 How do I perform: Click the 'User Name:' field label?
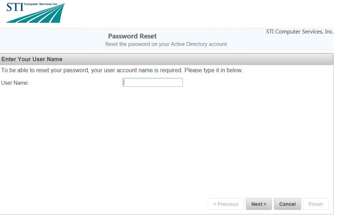pos(15,83)
